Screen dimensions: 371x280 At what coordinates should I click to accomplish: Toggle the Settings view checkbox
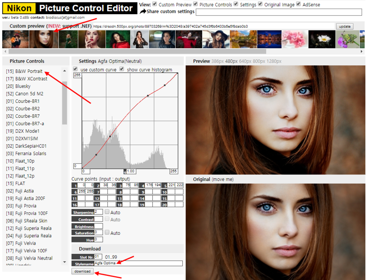coord(236,4)
